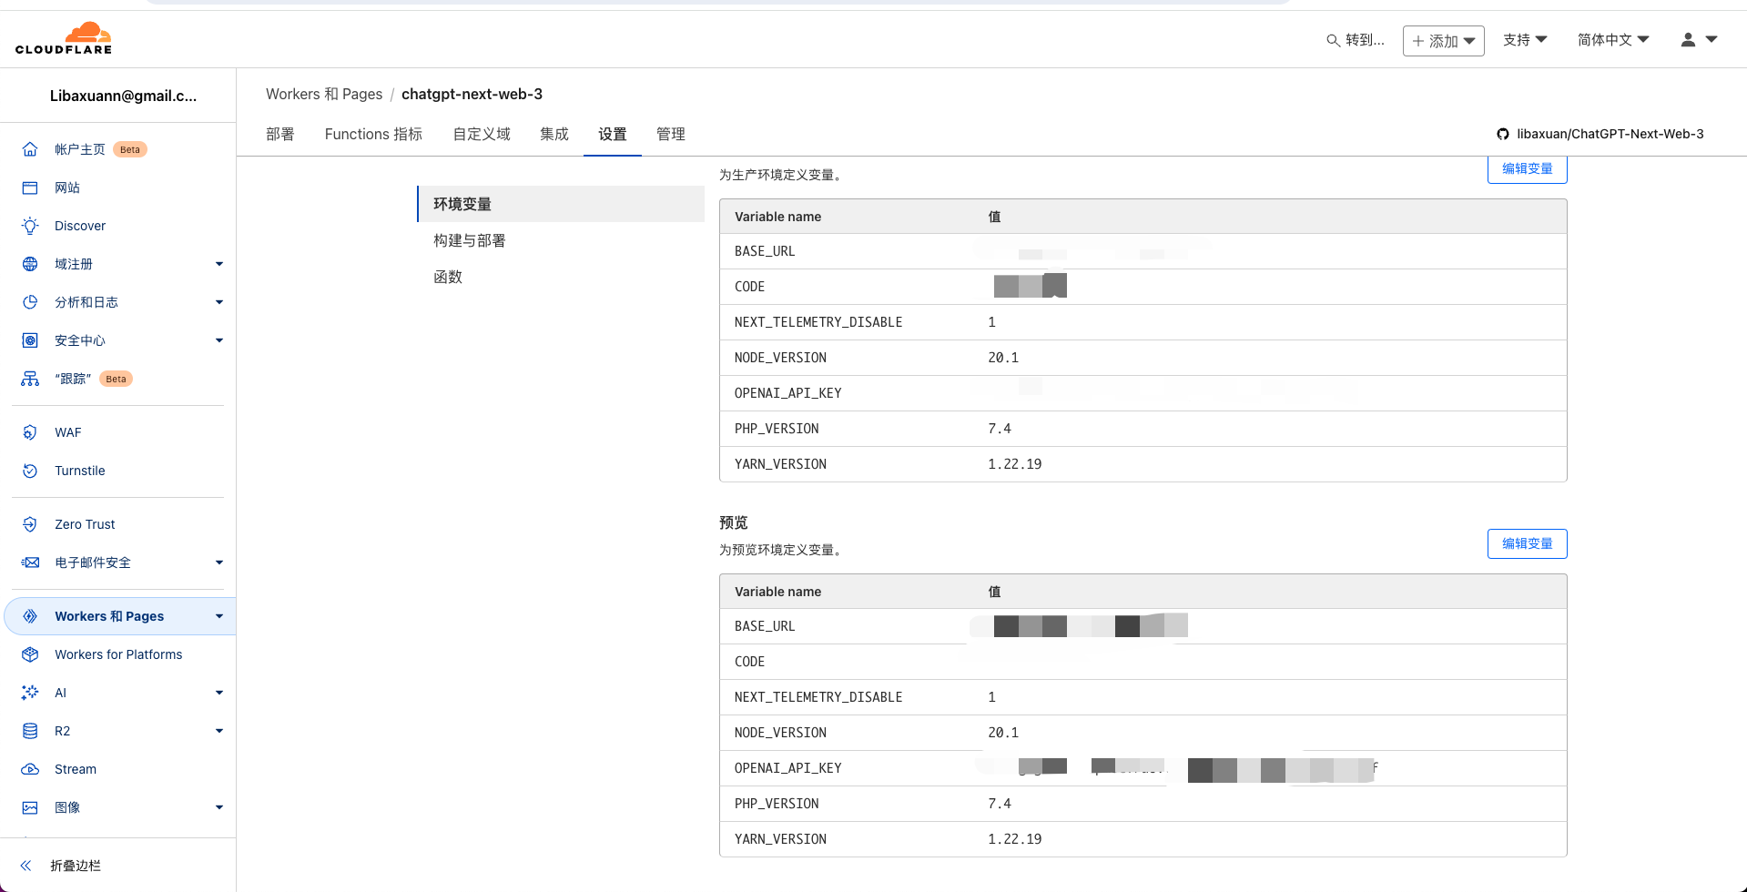1747x892 pixels.
Task: Expand the AI sidebar section
Action: tap(218, 693)
